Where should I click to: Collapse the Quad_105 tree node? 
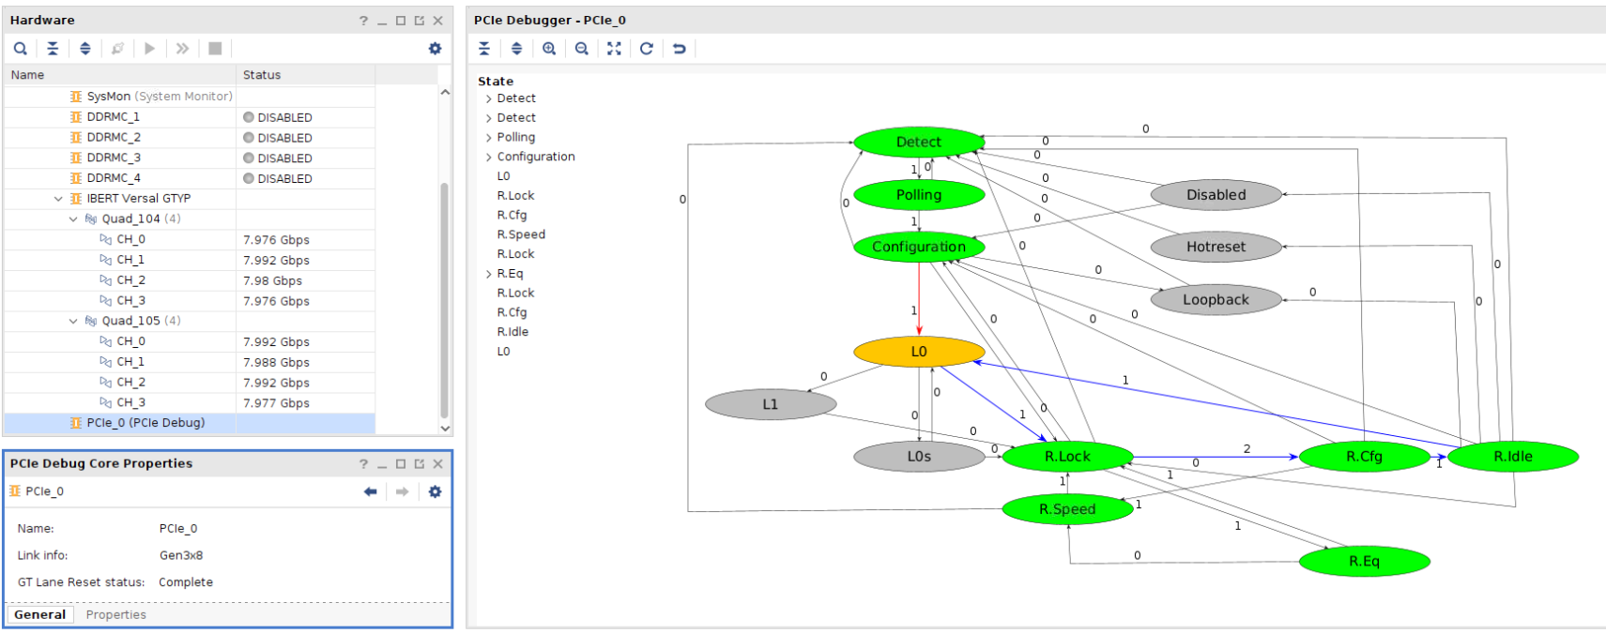[x=74, y=321]
